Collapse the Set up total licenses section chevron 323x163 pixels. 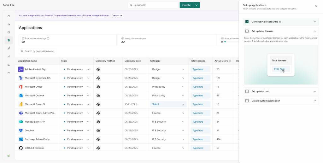pos(315,31)
